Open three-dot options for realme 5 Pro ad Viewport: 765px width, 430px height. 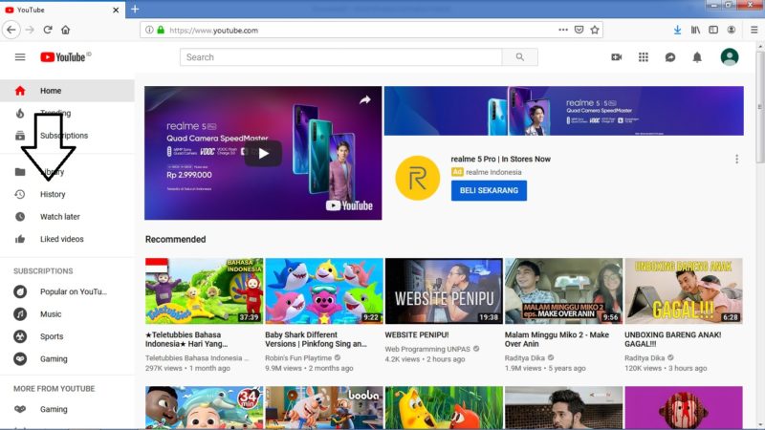click(x=736, y=159)
